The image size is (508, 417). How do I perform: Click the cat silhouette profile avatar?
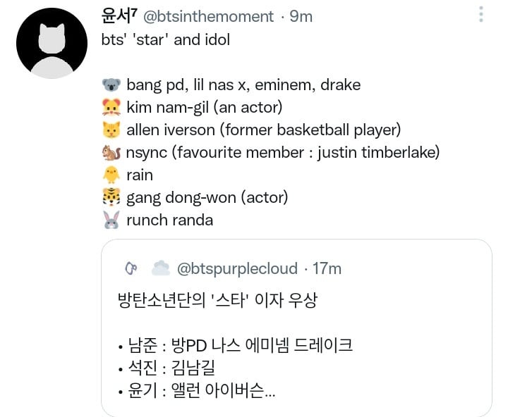52,44
